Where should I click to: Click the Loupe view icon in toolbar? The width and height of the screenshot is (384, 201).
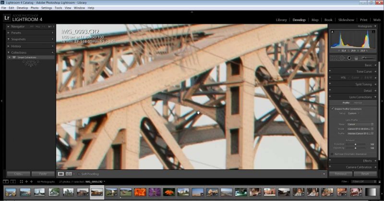(60, 174)
